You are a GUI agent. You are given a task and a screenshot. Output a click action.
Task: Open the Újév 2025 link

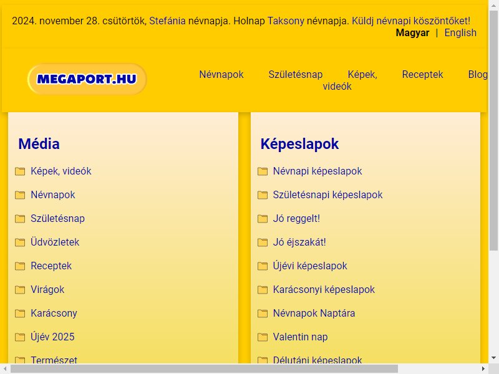(52, 337)
